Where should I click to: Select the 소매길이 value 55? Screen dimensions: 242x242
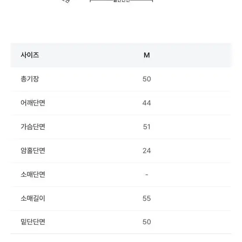point(147,198)
